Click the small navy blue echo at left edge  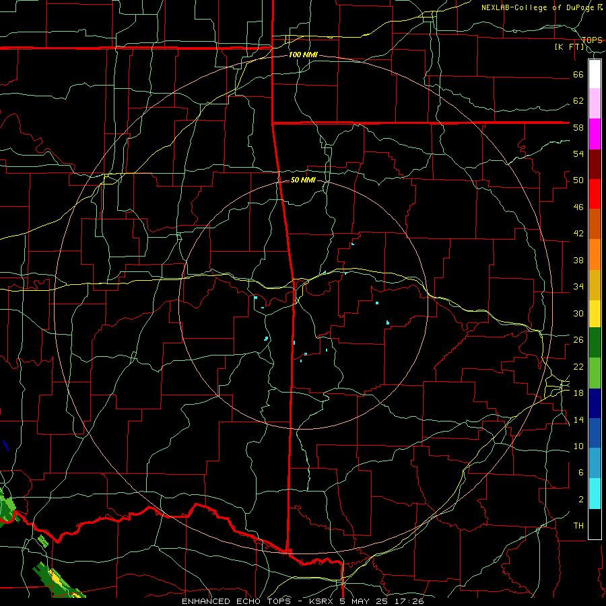(6, 446)
